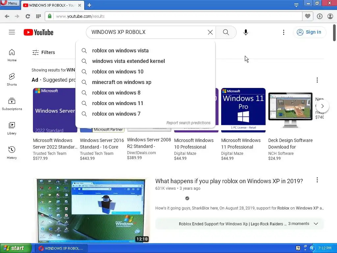
Task: Select suggestion minecraft on windows xp
Action: click(145, 82)
